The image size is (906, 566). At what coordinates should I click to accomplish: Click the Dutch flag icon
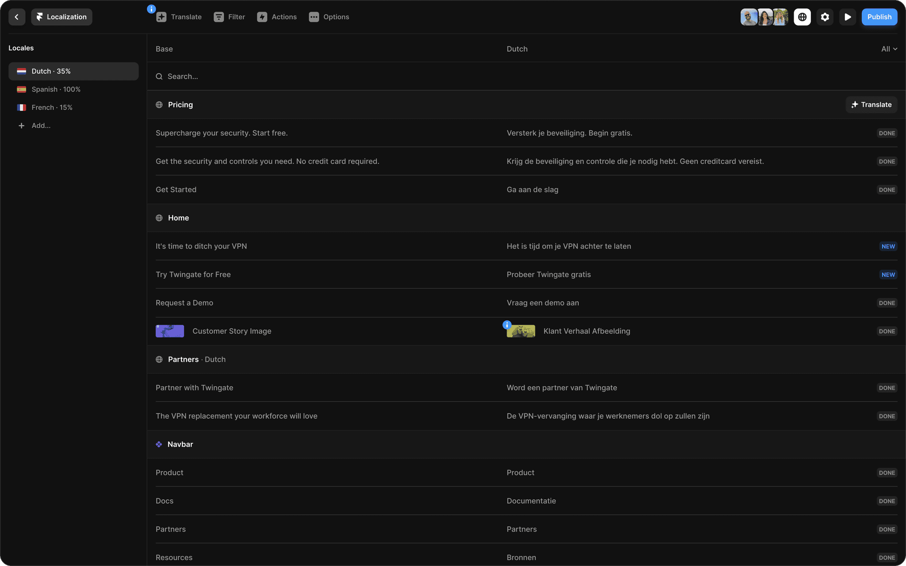tap(22, 71)
